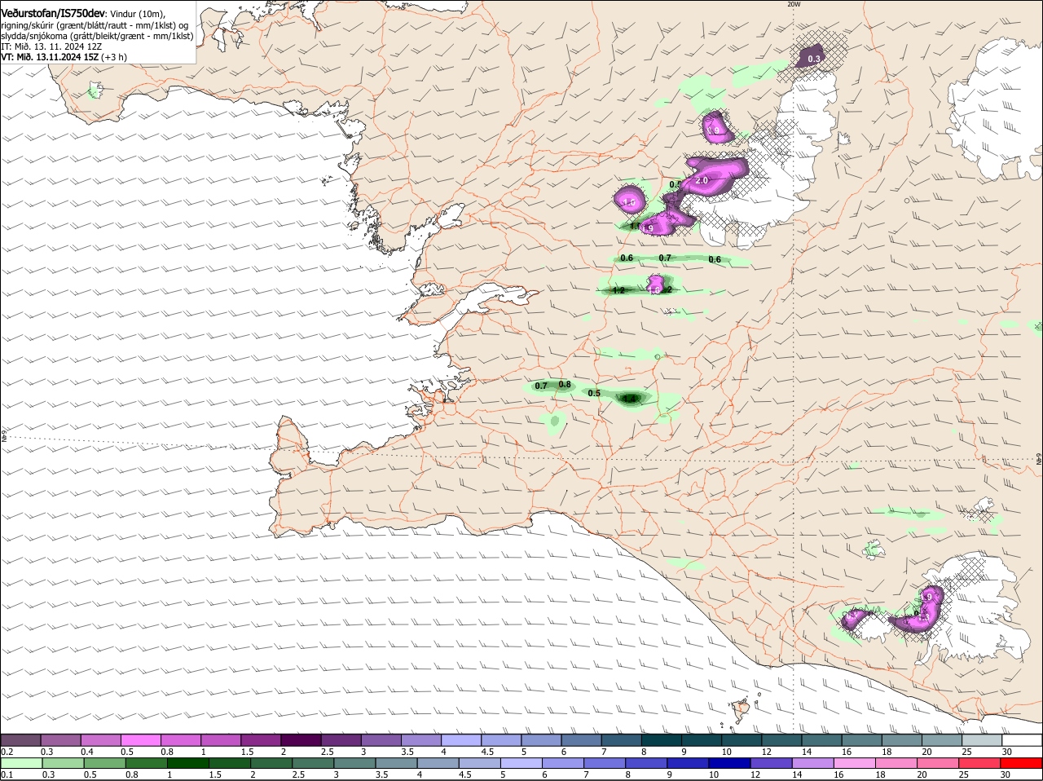Select upper legend swatch labelled 0.5
1043x781 pixels.
142,739
